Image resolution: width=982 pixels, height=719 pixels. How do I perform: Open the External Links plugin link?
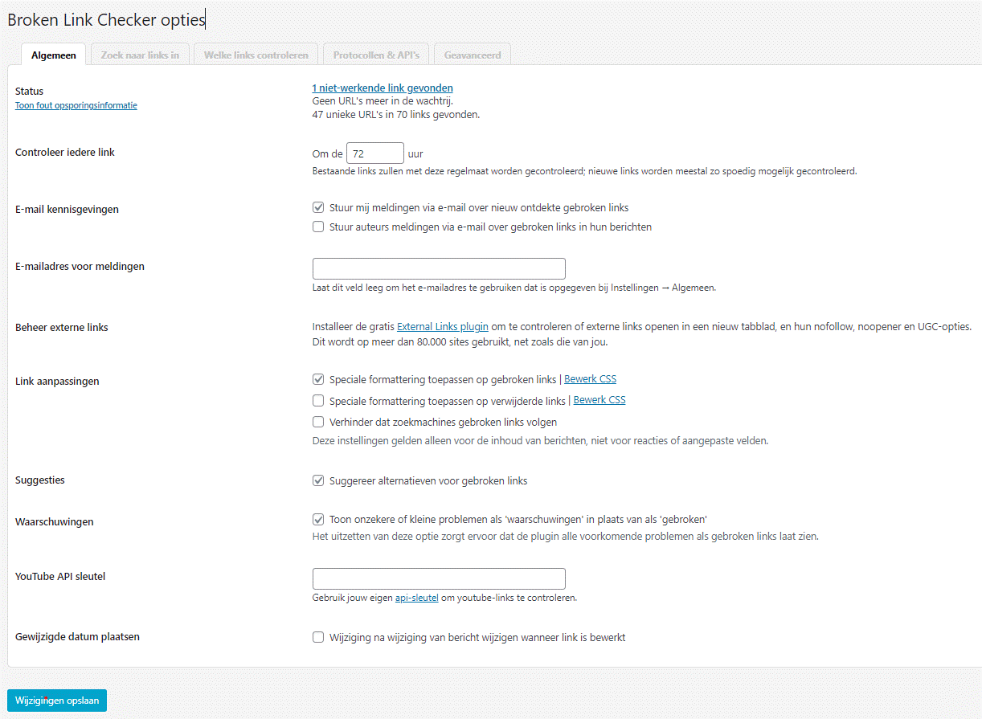pos(443,327)
